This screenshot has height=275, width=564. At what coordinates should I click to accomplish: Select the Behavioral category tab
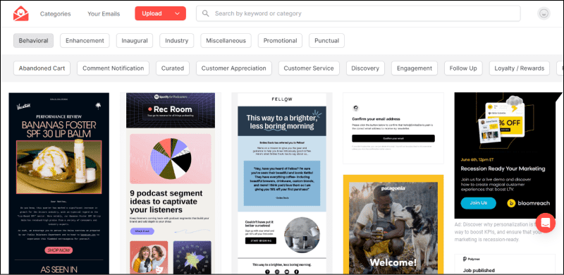point(33,41)
